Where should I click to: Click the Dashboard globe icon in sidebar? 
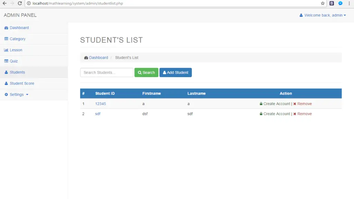point(6,28)
